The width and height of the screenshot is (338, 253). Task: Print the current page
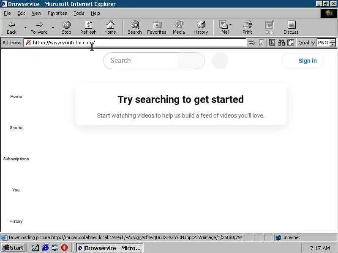247,27
